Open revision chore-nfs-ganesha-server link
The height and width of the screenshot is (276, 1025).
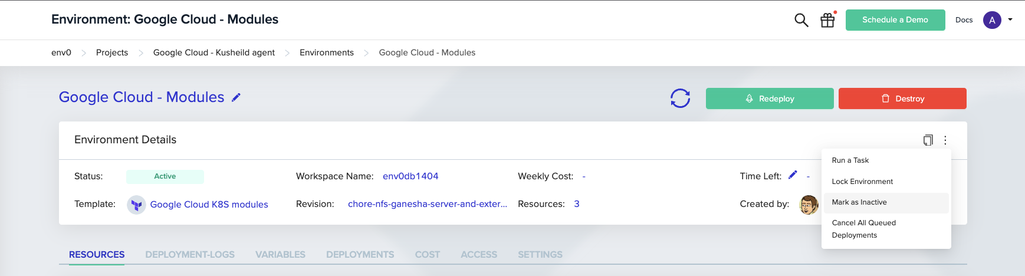(x=428, y=204)
